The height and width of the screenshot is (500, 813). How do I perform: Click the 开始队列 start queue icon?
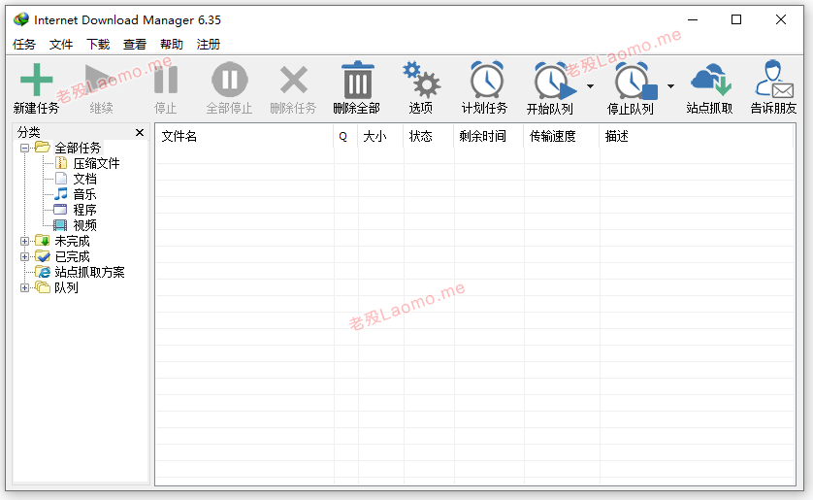(555, 81)
